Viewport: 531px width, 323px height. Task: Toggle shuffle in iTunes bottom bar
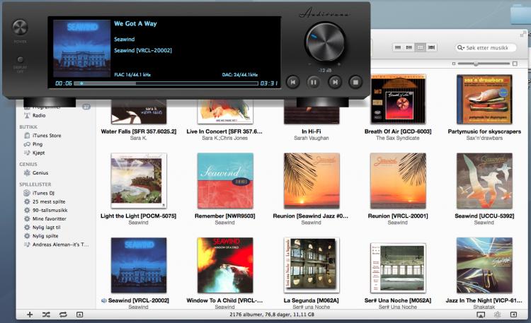(x=46, y=315)
